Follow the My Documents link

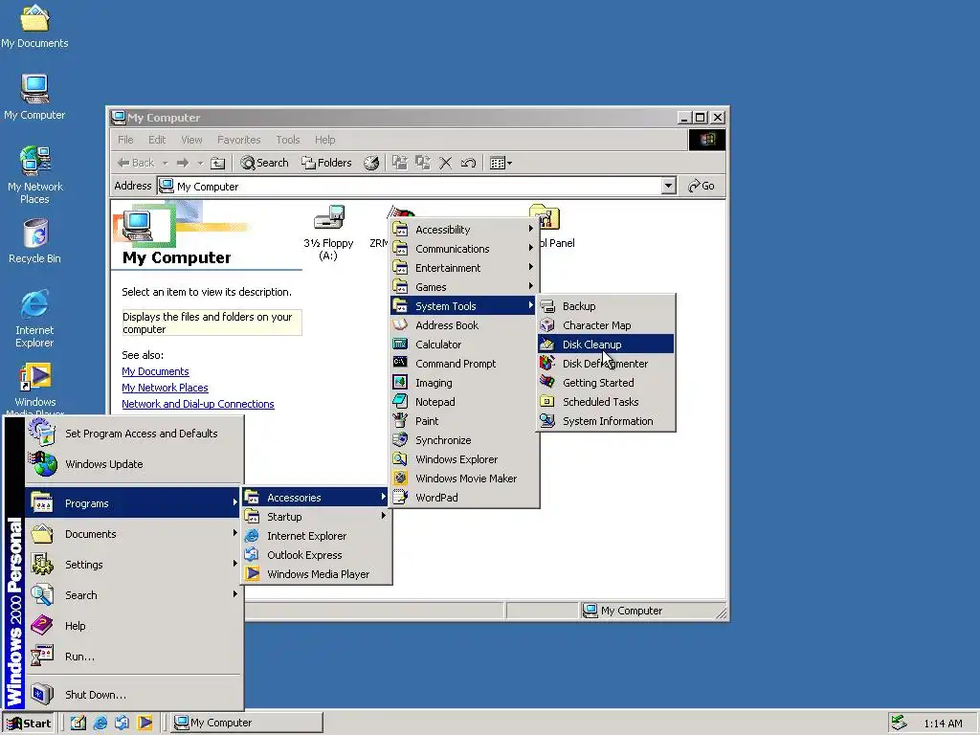tap(155, 371)
